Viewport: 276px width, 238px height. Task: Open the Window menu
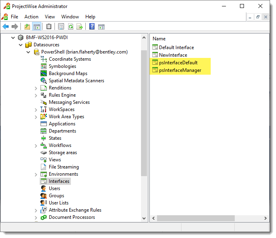pos(70,17)
